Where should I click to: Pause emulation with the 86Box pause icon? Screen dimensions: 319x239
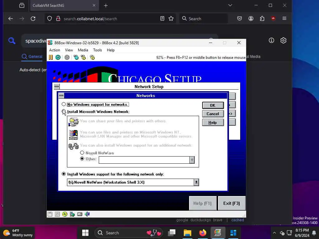pyautogui.click(x=51, y=57)
